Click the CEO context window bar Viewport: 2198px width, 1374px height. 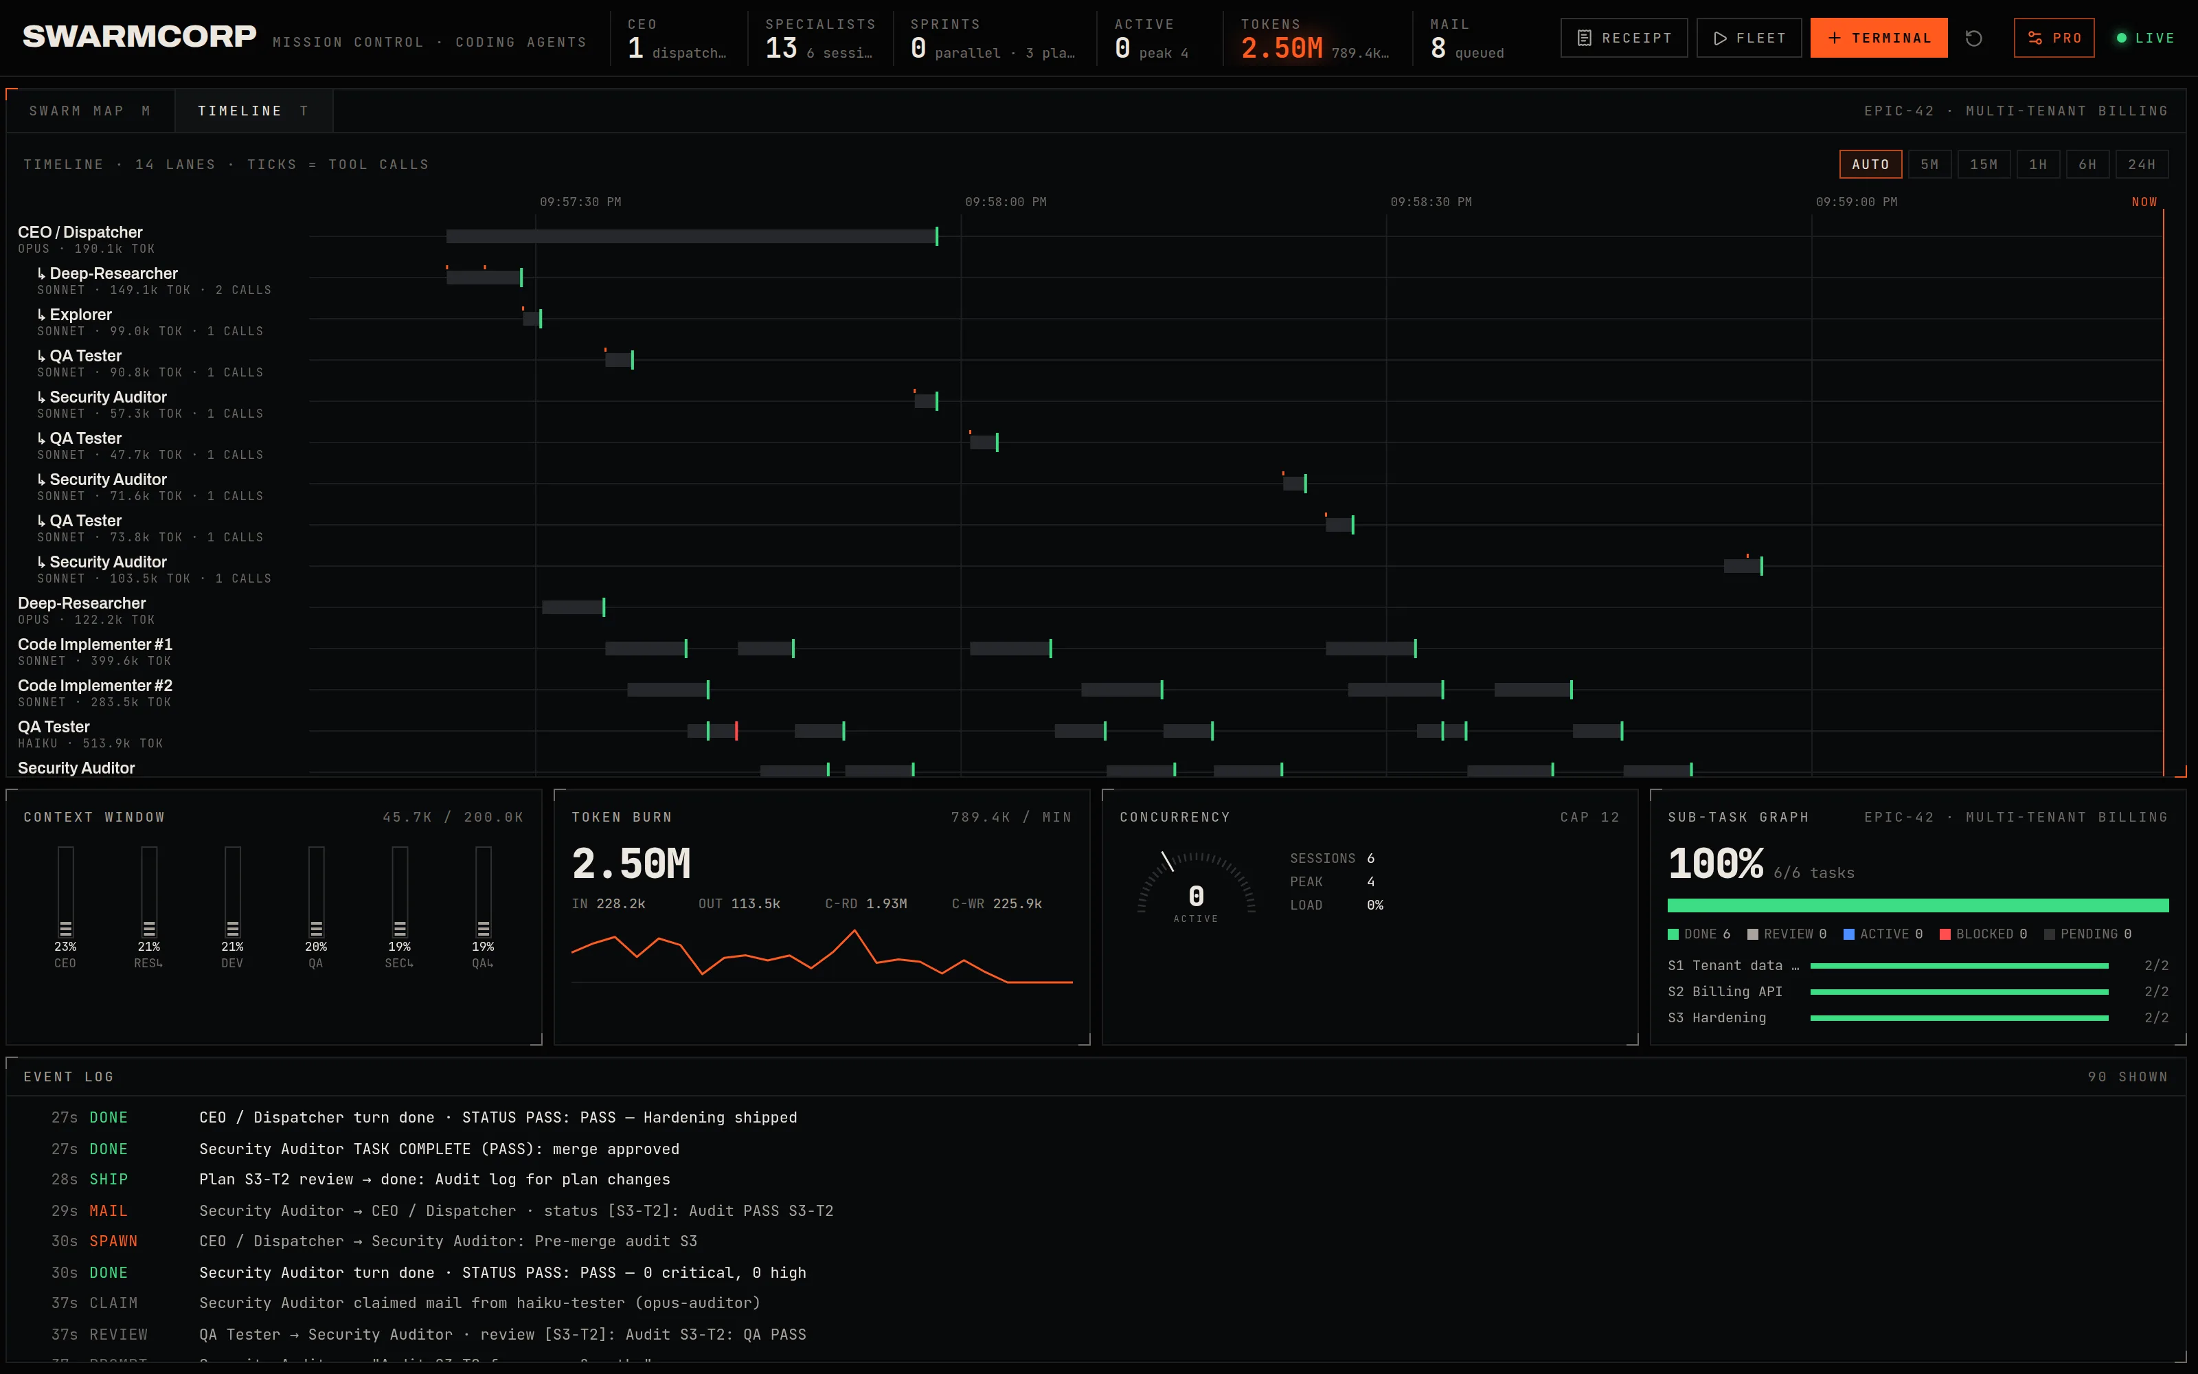[x=65, y=892]
